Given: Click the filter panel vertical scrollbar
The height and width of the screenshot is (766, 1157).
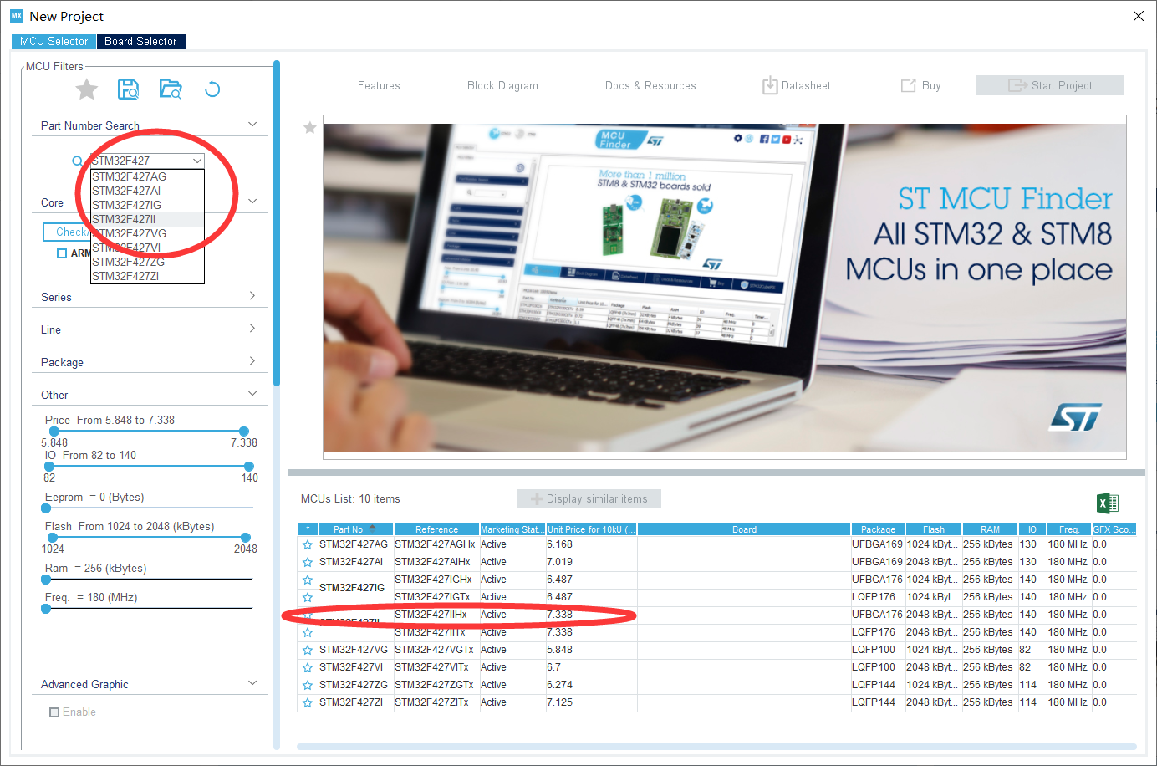Looking at the screenshot, I should [x=276, y=223].
